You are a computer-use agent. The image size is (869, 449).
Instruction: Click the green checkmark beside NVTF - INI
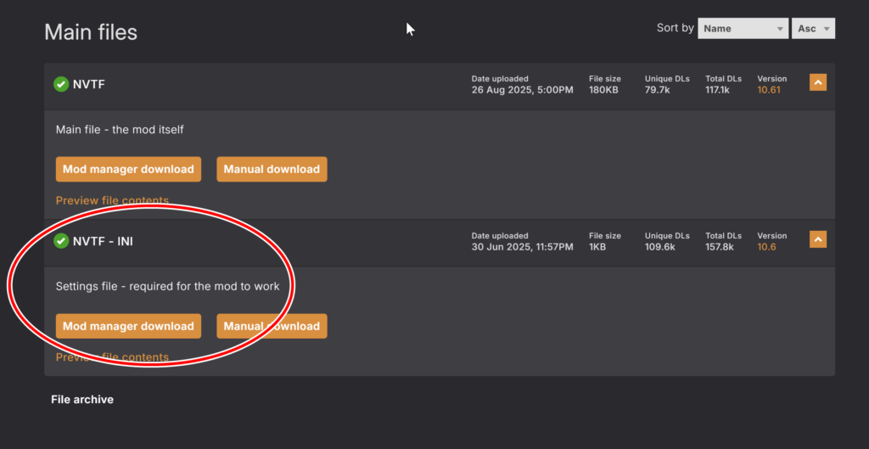61,241
